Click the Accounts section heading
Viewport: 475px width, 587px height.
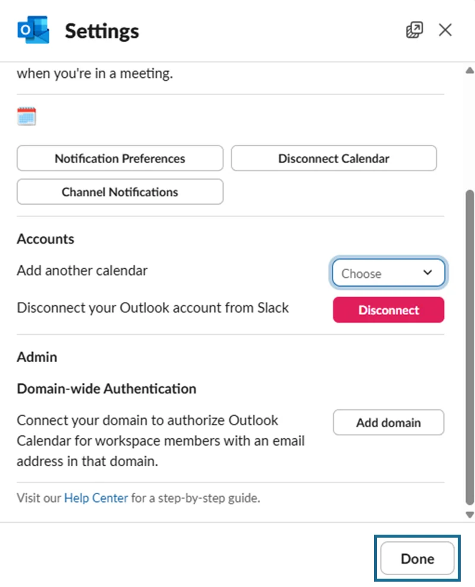click(x=46, y=239)
